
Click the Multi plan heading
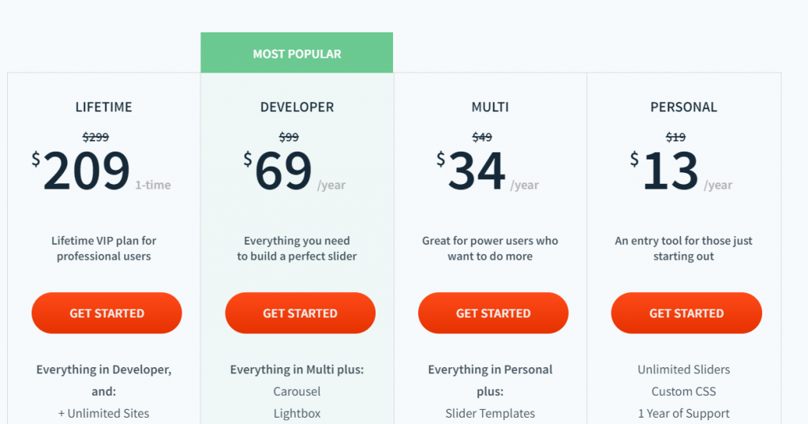[x=490, y=107]
